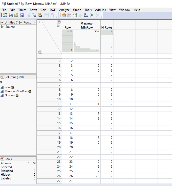The height and width of the screenshot is (186, 172).
Task: Click the greyed padlock toolbar icon
Action: pos(52,15)
